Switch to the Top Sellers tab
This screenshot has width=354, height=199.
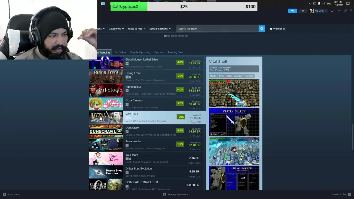tap(120, 52)
